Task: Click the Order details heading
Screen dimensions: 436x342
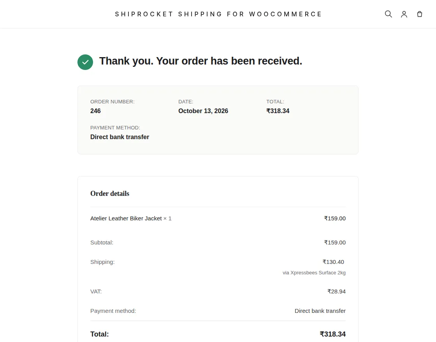Action: (109, 194)
